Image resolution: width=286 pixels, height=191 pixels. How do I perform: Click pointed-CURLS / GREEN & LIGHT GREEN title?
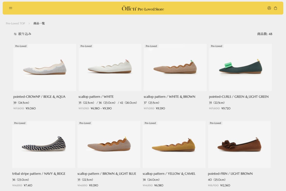point(239,96)
